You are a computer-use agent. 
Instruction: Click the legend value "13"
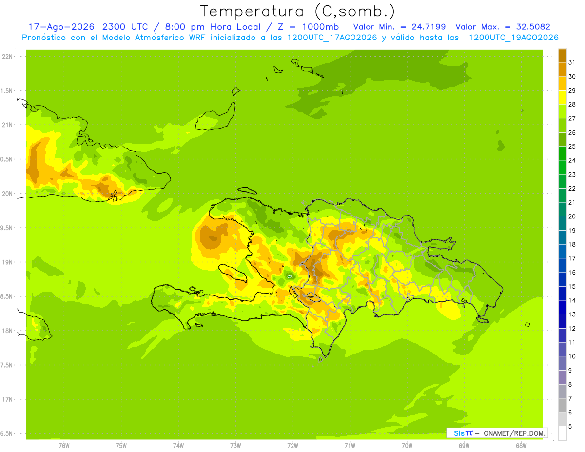[x=572, y=314]
